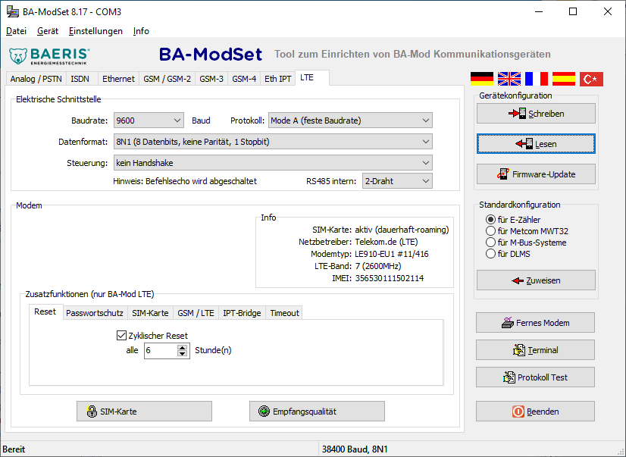
Task: Open the SIM-Karte sub-tab
Action: (150, 313)
